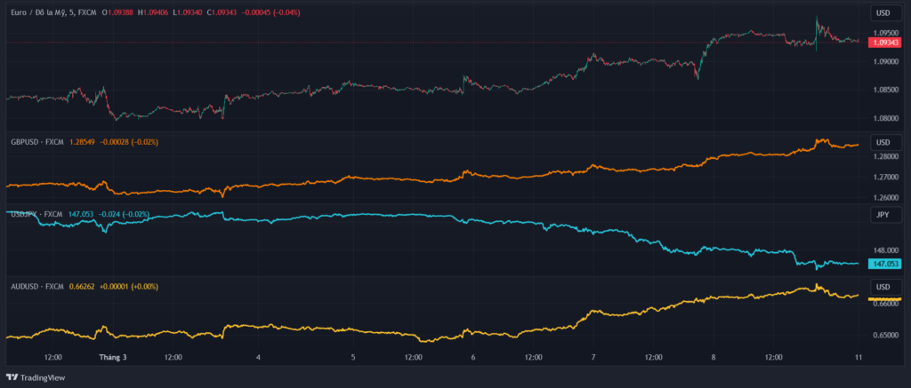Click the yellow AUDUSD last price marker

click(885, 299)
